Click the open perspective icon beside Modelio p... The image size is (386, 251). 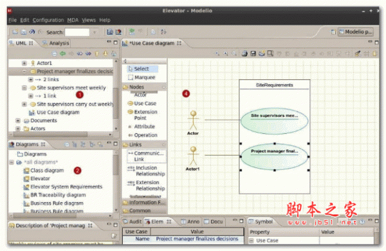(333, 32)
